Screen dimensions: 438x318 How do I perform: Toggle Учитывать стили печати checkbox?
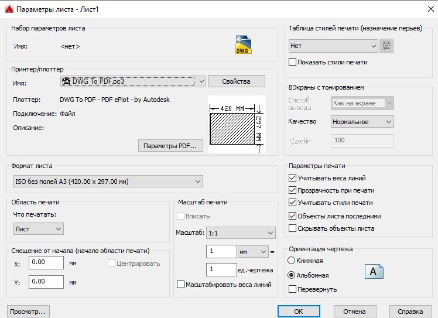coord(292,202)
